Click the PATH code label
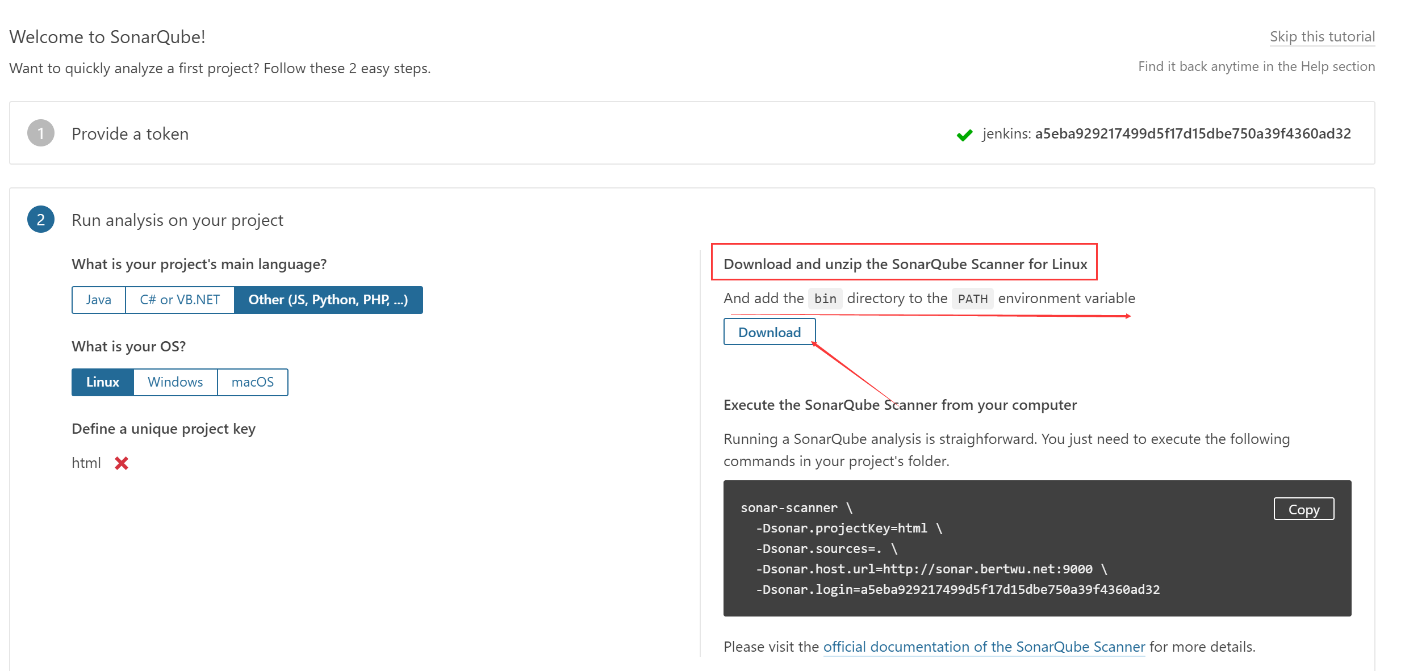This screenshot has height=671, width=1405. click(x=972, y=298)
